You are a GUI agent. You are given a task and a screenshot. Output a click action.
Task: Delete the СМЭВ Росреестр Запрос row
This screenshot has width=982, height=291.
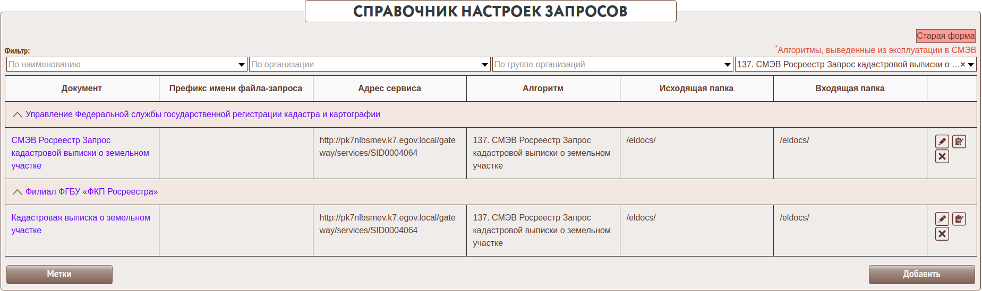(942, 156)
